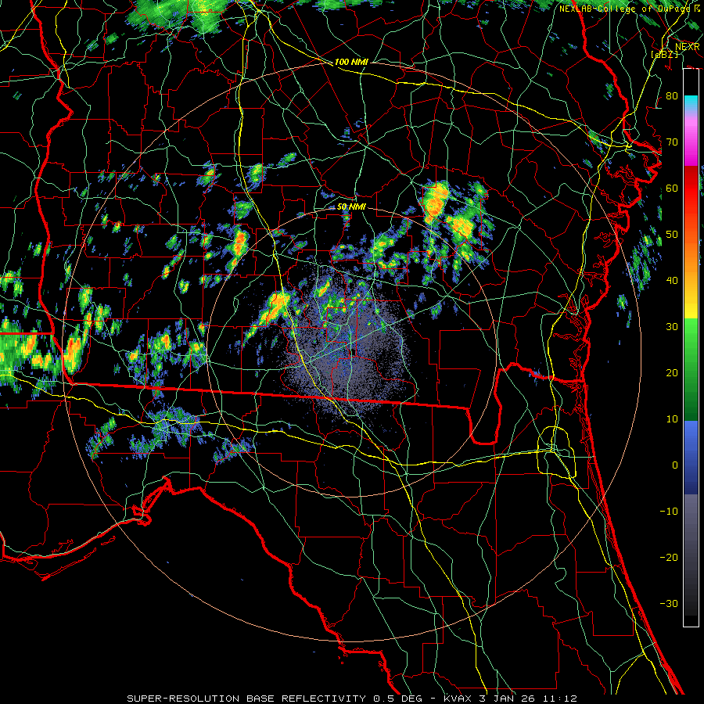
Task: Click the "KVAX" station identifier
Action: click(458, 699)
